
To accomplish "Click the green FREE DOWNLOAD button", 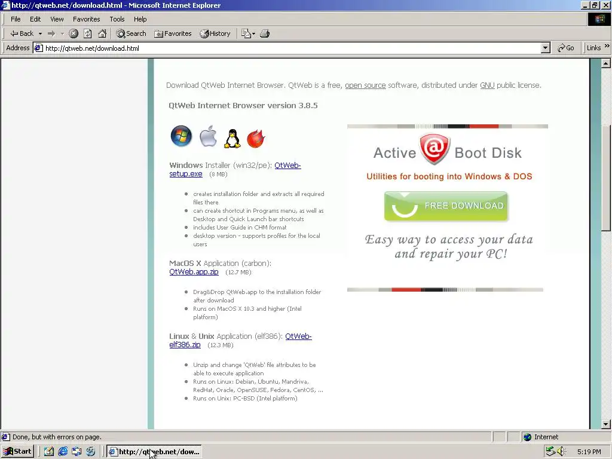I will [x=446, y=206].
